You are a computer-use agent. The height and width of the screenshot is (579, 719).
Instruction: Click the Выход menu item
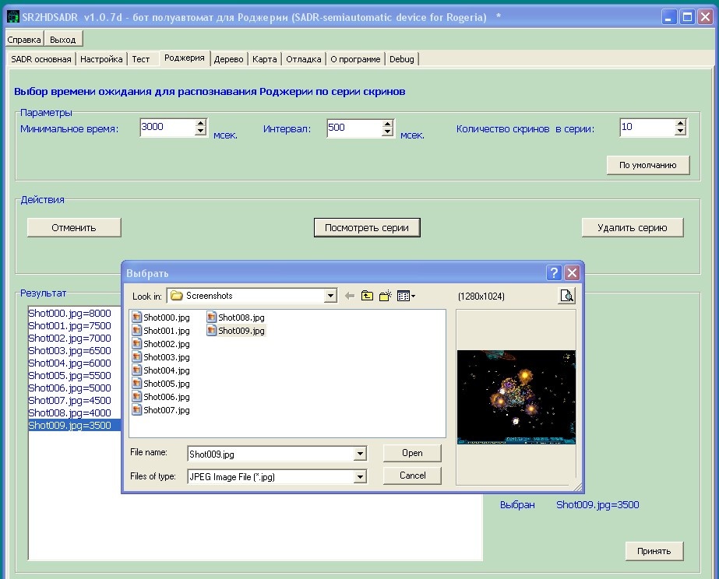pos(63,40)
